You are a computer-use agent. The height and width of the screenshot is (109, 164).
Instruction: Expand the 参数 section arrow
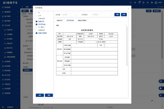(126, 25)
